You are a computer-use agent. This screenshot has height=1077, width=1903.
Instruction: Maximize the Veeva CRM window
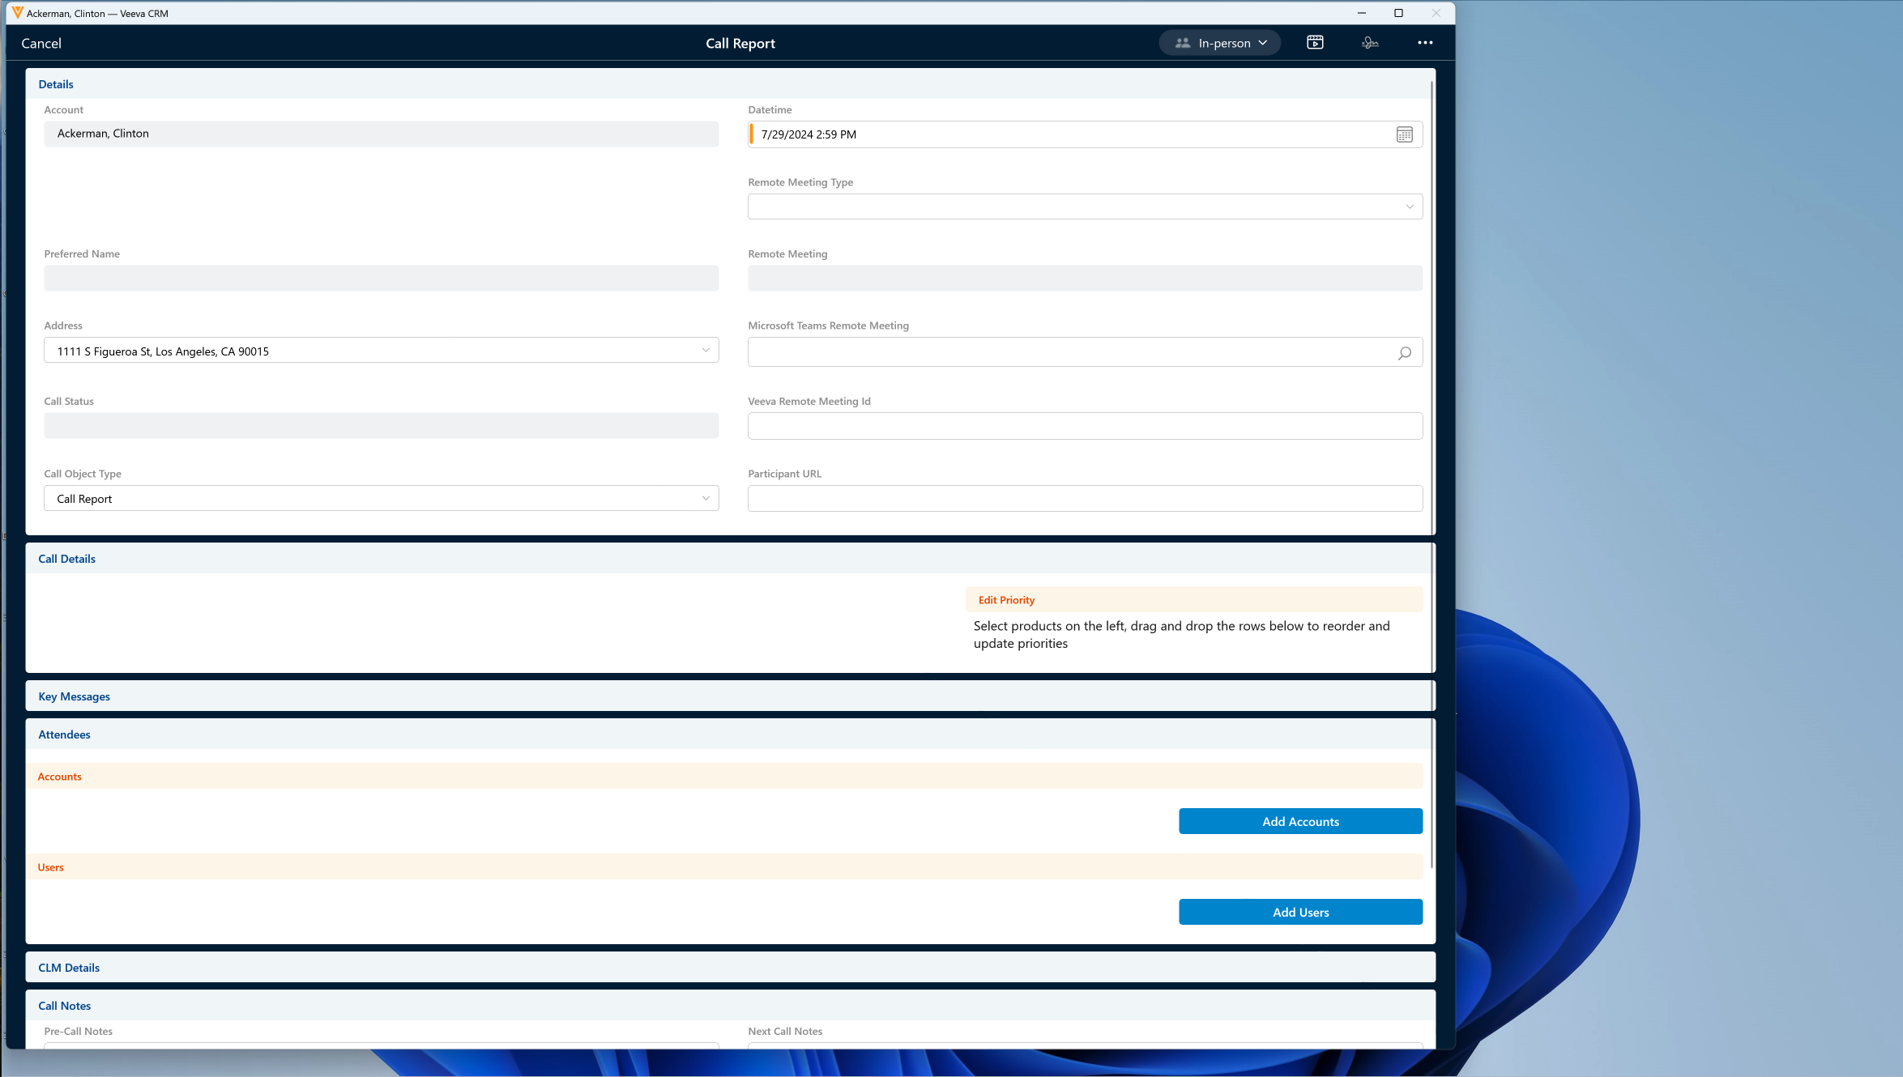(x=1398, y=13)
